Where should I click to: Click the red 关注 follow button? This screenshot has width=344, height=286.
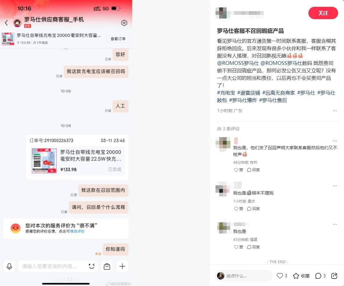(x=323, y=13)
